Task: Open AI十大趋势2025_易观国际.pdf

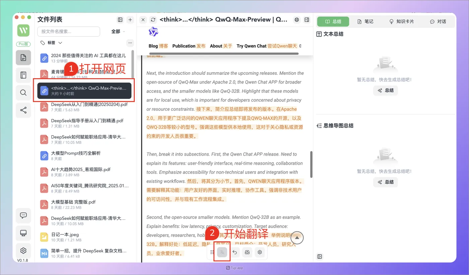Action: pos(84,172)
